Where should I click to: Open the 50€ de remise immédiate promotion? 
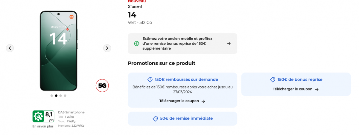[186, 119]
